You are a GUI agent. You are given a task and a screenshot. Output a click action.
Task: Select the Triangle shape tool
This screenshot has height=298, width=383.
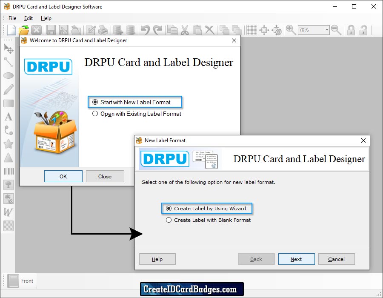coord(9,158)
